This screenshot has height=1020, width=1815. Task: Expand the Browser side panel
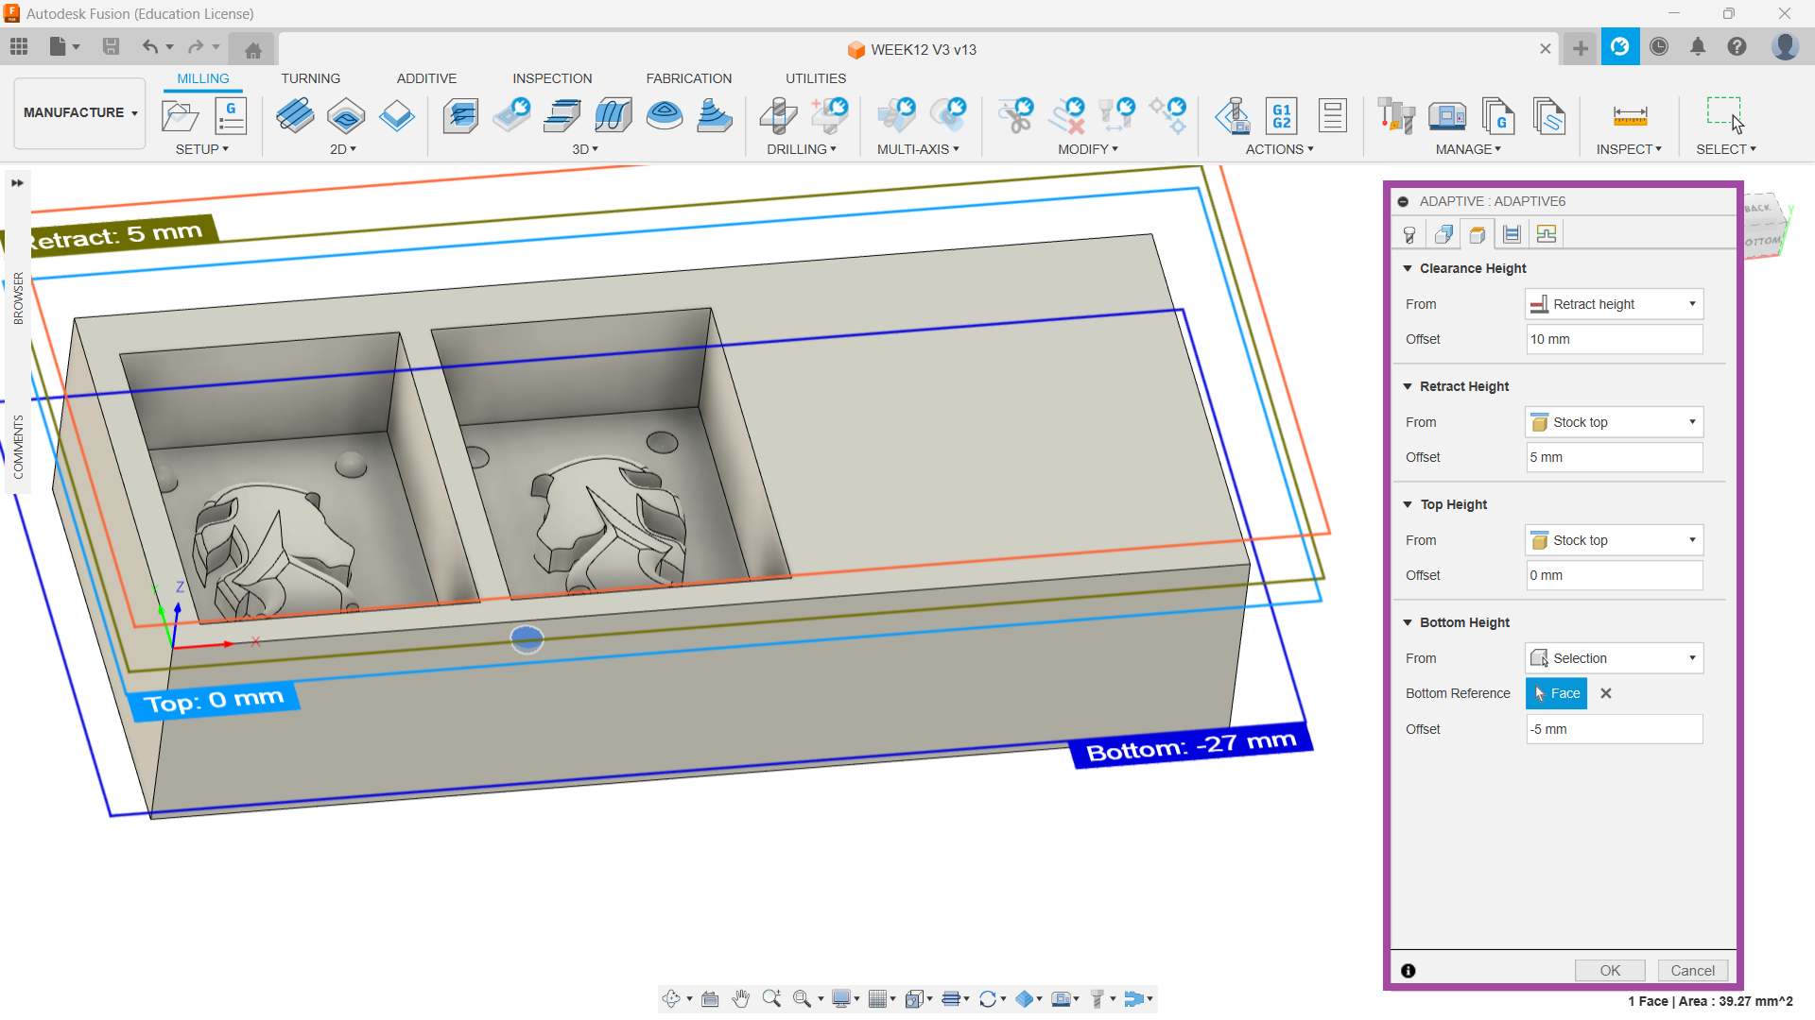17,183
